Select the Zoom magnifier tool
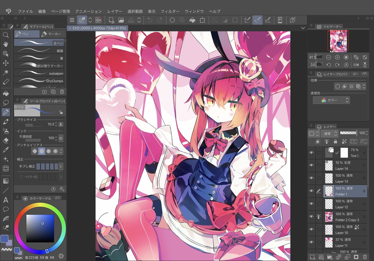 click(6, 35)
